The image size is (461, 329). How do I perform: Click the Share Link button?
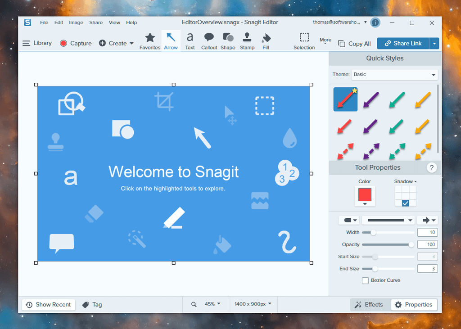(x=403, y=44)
